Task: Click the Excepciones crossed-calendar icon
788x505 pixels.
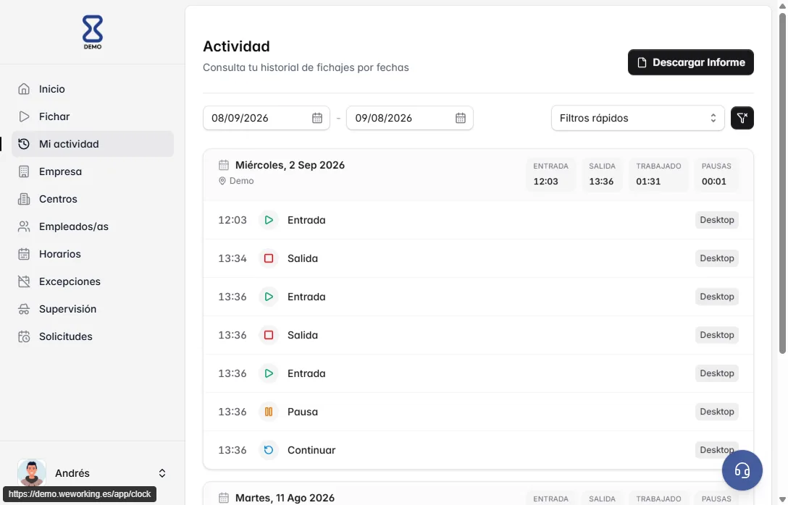Action: click(24, 281)
